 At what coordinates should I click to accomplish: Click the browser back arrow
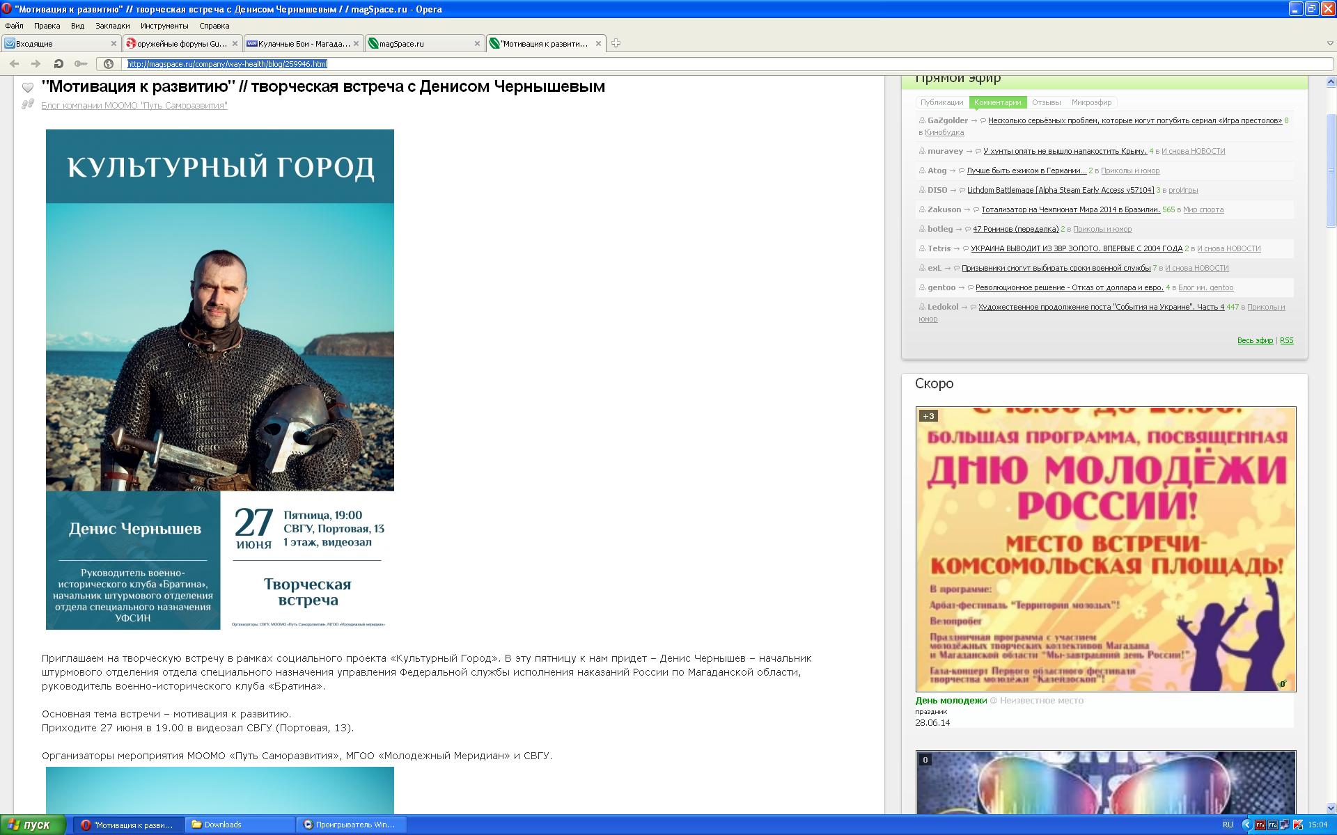tap(14, 64)
